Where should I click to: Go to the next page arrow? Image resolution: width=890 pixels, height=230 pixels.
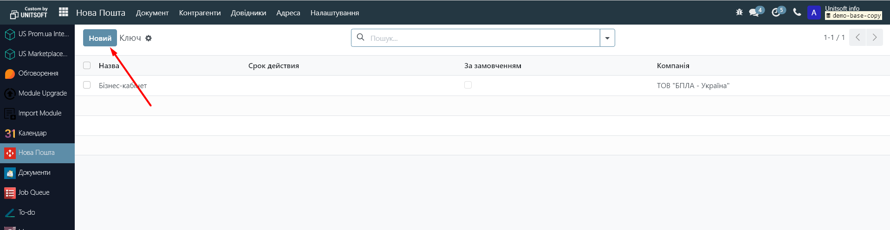(x=875, y=38)
